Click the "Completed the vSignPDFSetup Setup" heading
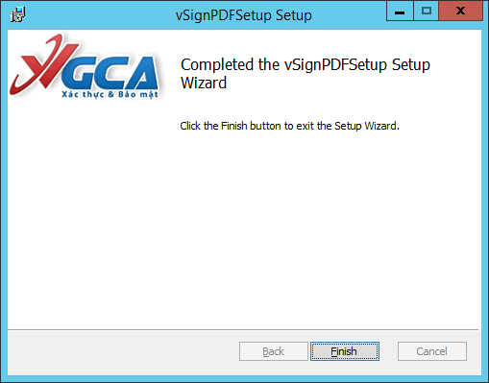The height and width of the screenshot is (383, 489). coord(306,64)
